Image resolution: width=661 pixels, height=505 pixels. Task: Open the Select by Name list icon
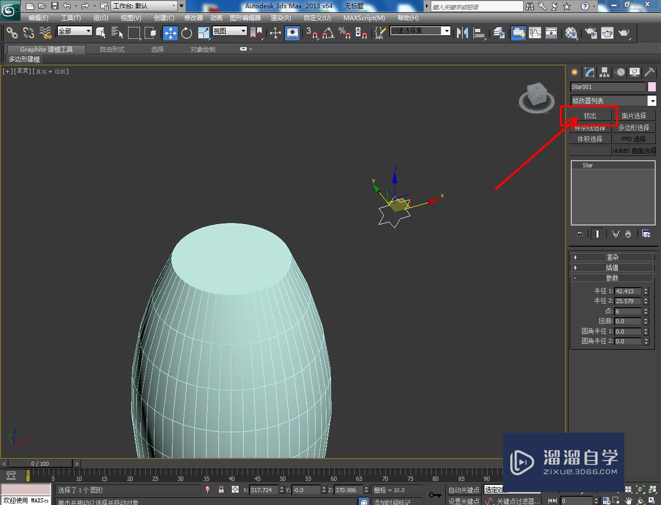117,33
